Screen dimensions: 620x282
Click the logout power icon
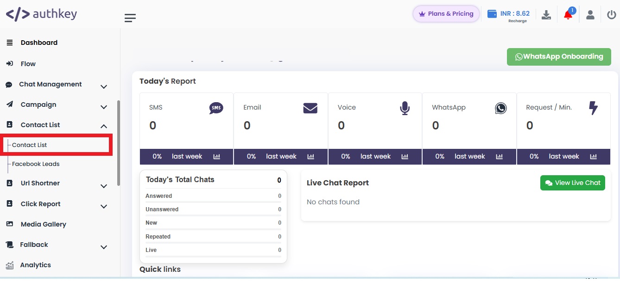611,14
